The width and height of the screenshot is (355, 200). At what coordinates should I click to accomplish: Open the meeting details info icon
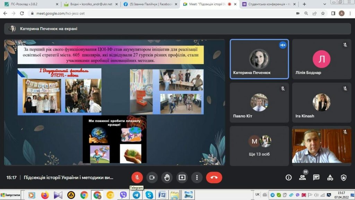288,177
